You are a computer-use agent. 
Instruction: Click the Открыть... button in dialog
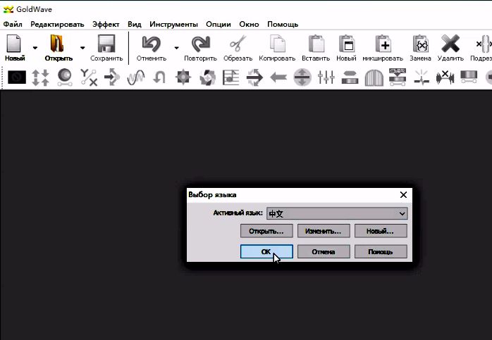[x=266, y=231]
